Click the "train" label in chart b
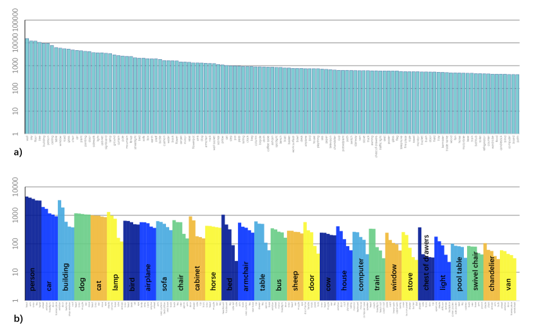The height and width of the screenshot is (331, 534). (x=377, y=283)
